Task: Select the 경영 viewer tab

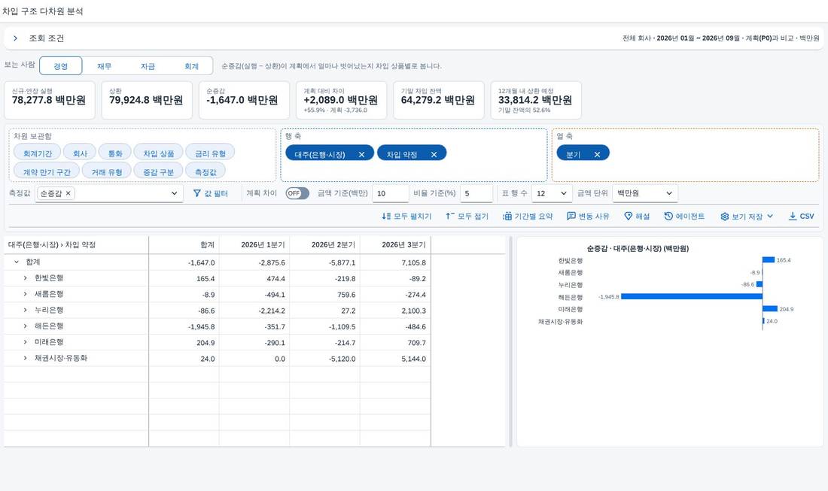Action: 61,66
